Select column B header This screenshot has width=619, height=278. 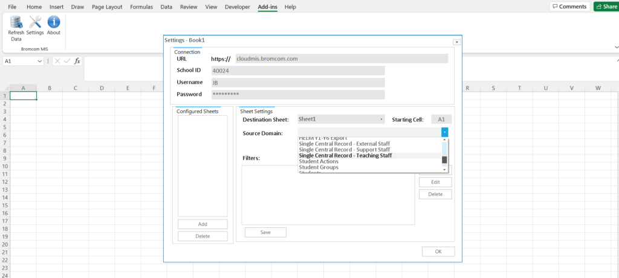click(x=50, y=88)
